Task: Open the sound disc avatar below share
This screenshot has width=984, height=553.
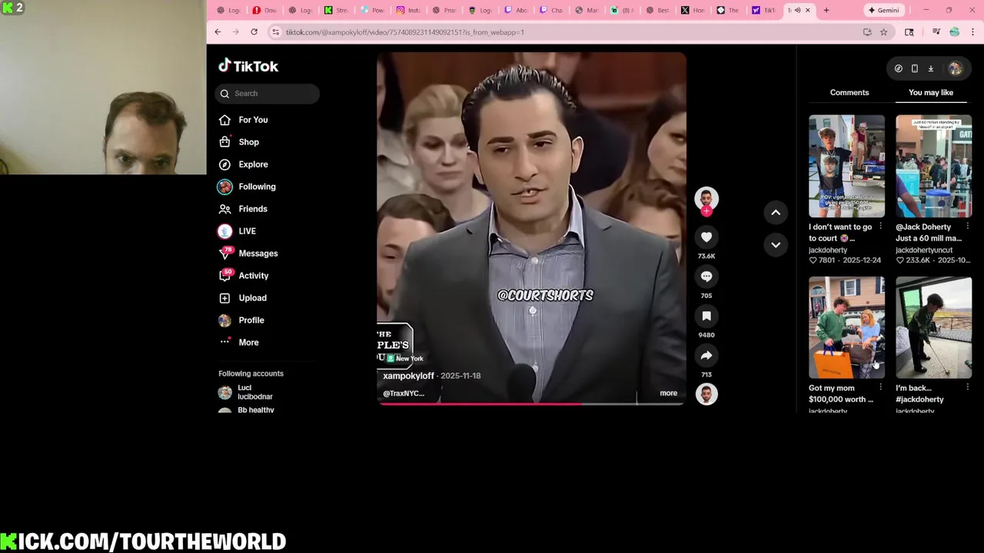Action: 706,394
